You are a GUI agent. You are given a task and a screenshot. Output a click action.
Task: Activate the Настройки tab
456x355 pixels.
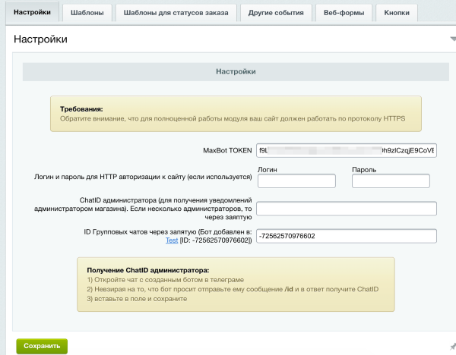pos(31,13)
